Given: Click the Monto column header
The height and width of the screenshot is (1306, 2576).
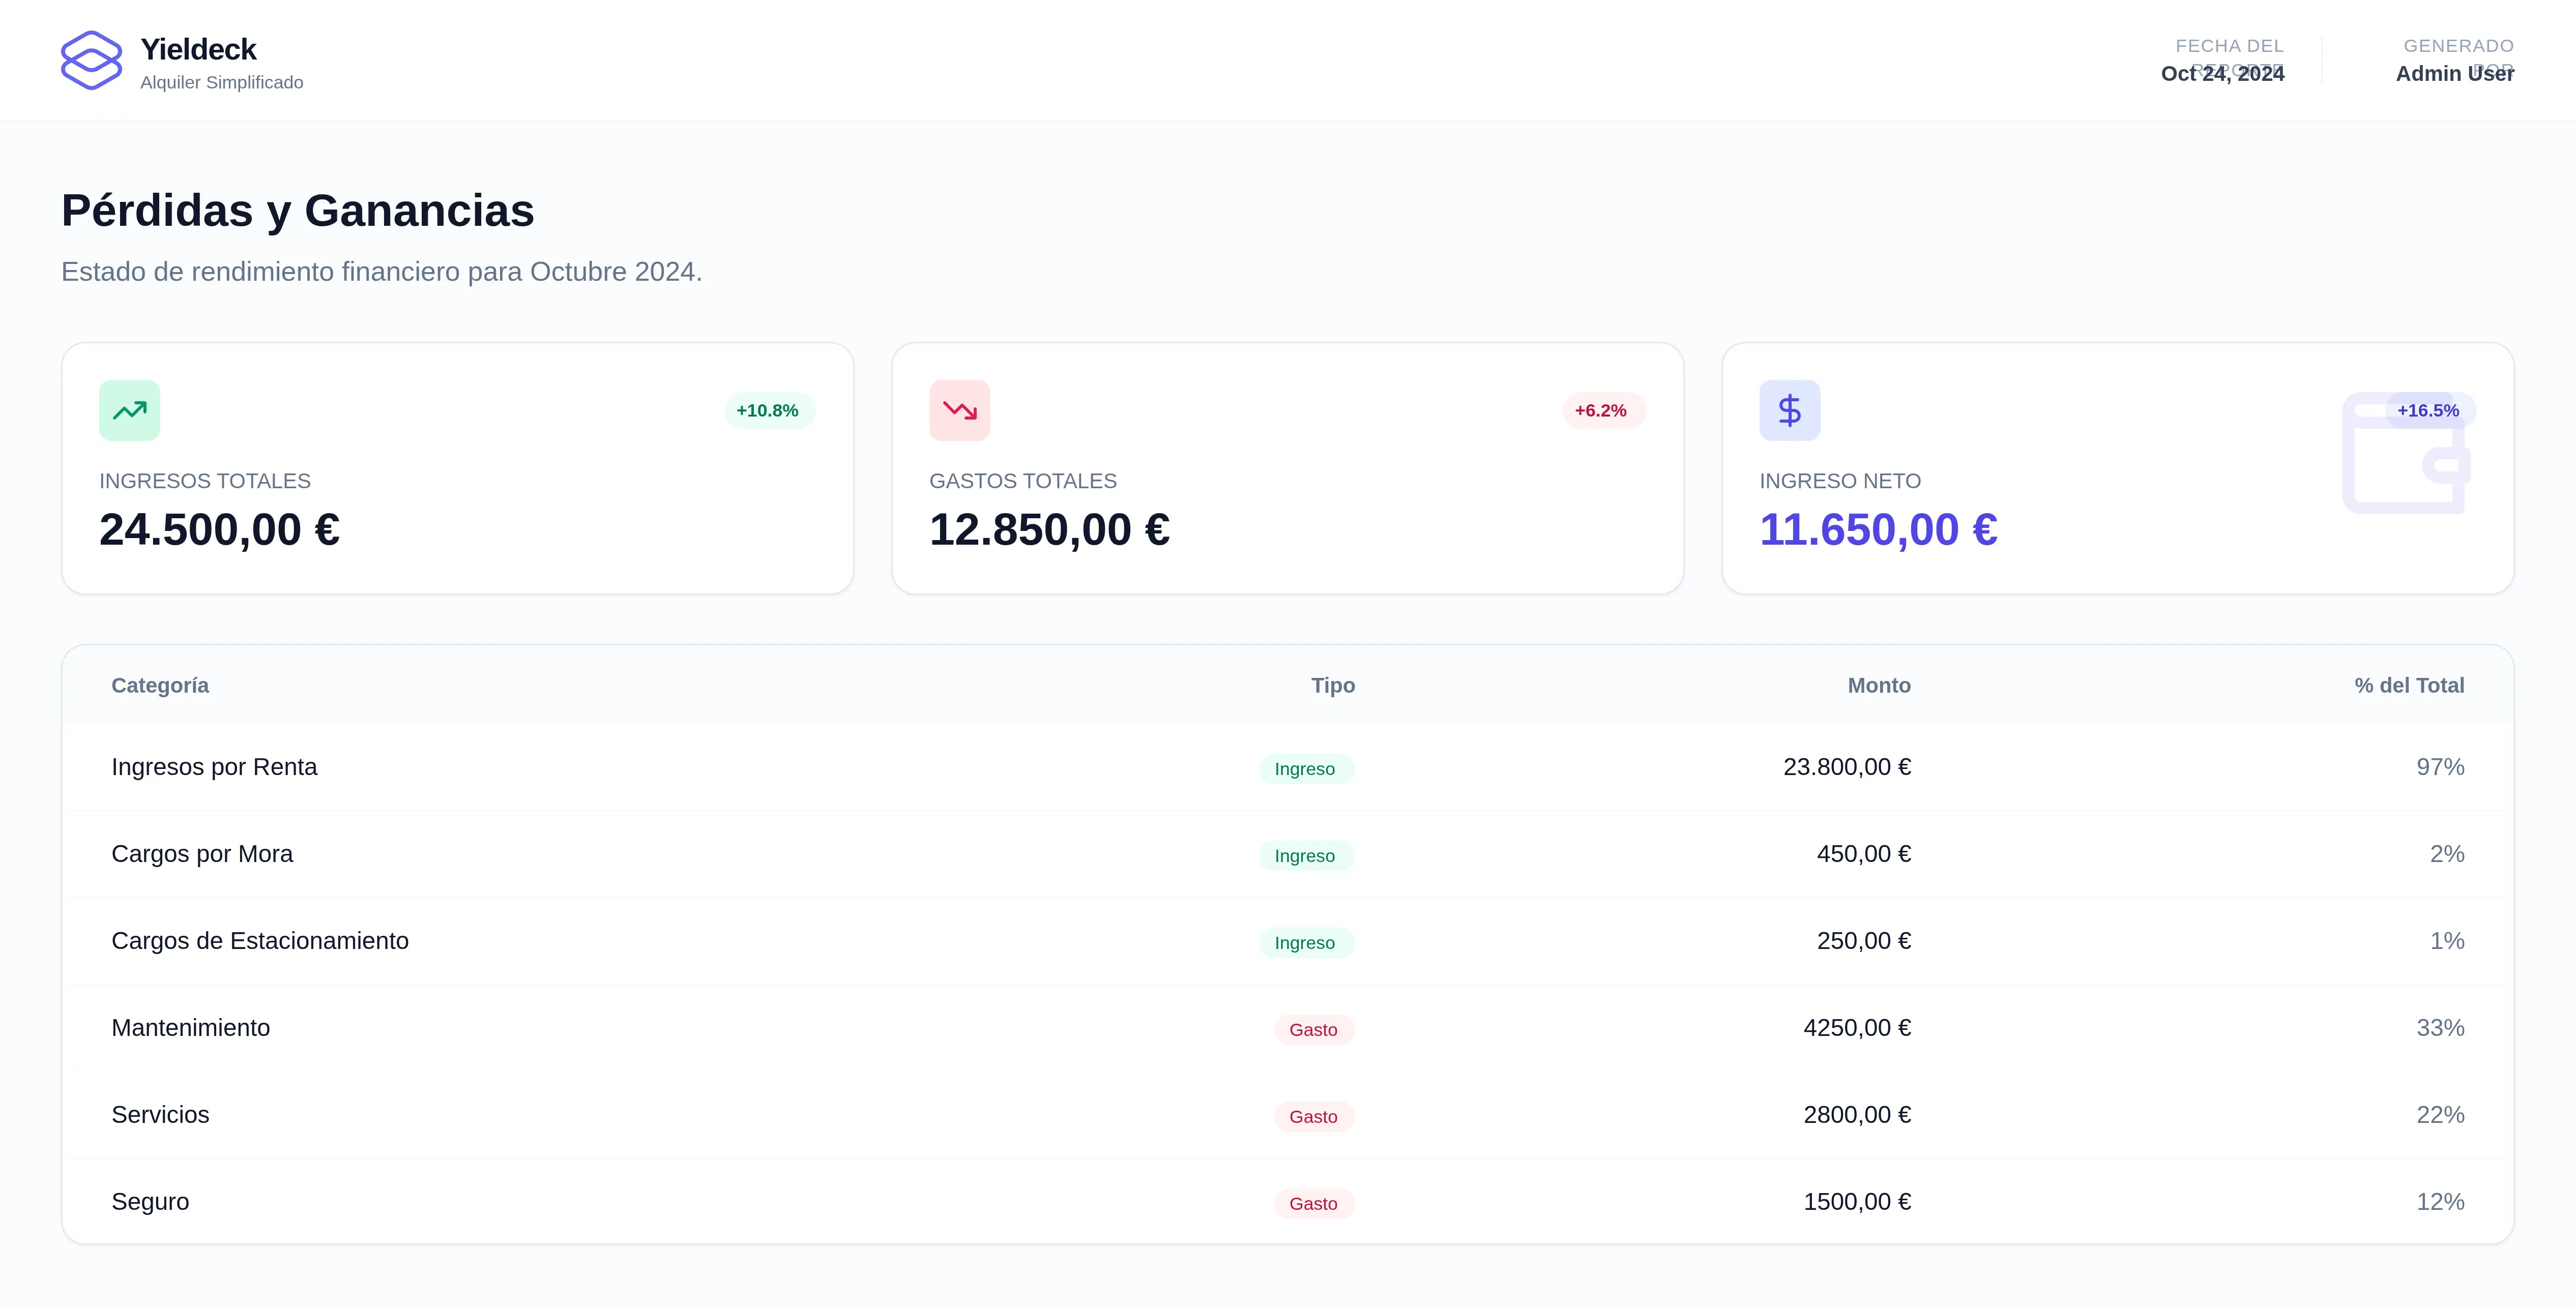Looking at the screenshot, I should pos(1878,685).
